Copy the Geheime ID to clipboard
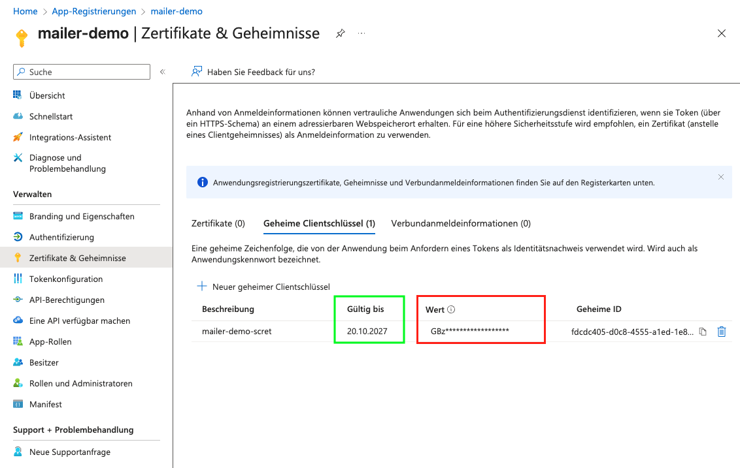Viewport: 740px width, 468px height. pyautogui.click(x=703, y=332)
